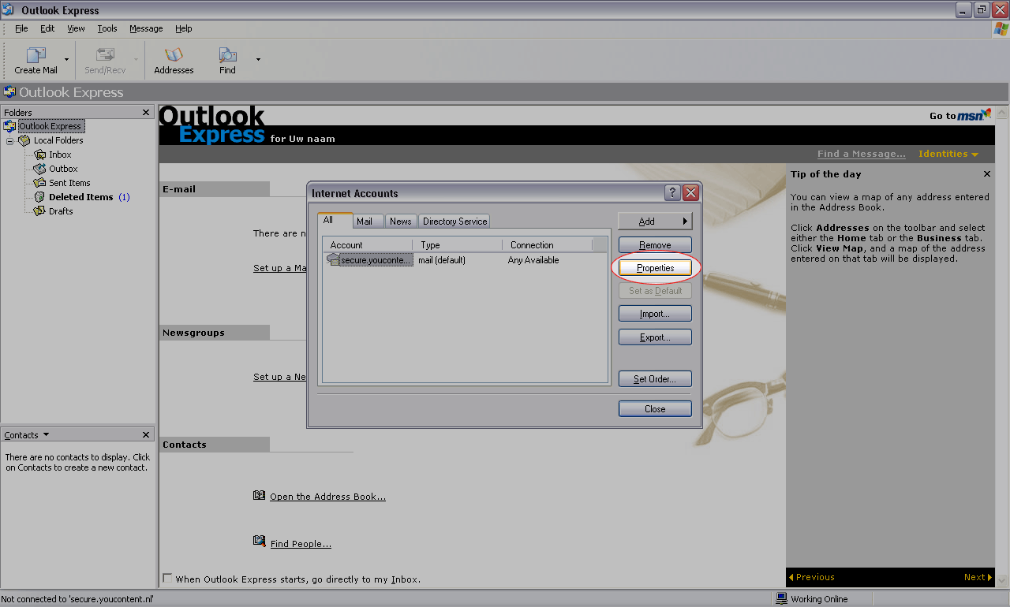Open the Contacts pane dropdown menu

(46, 434)
